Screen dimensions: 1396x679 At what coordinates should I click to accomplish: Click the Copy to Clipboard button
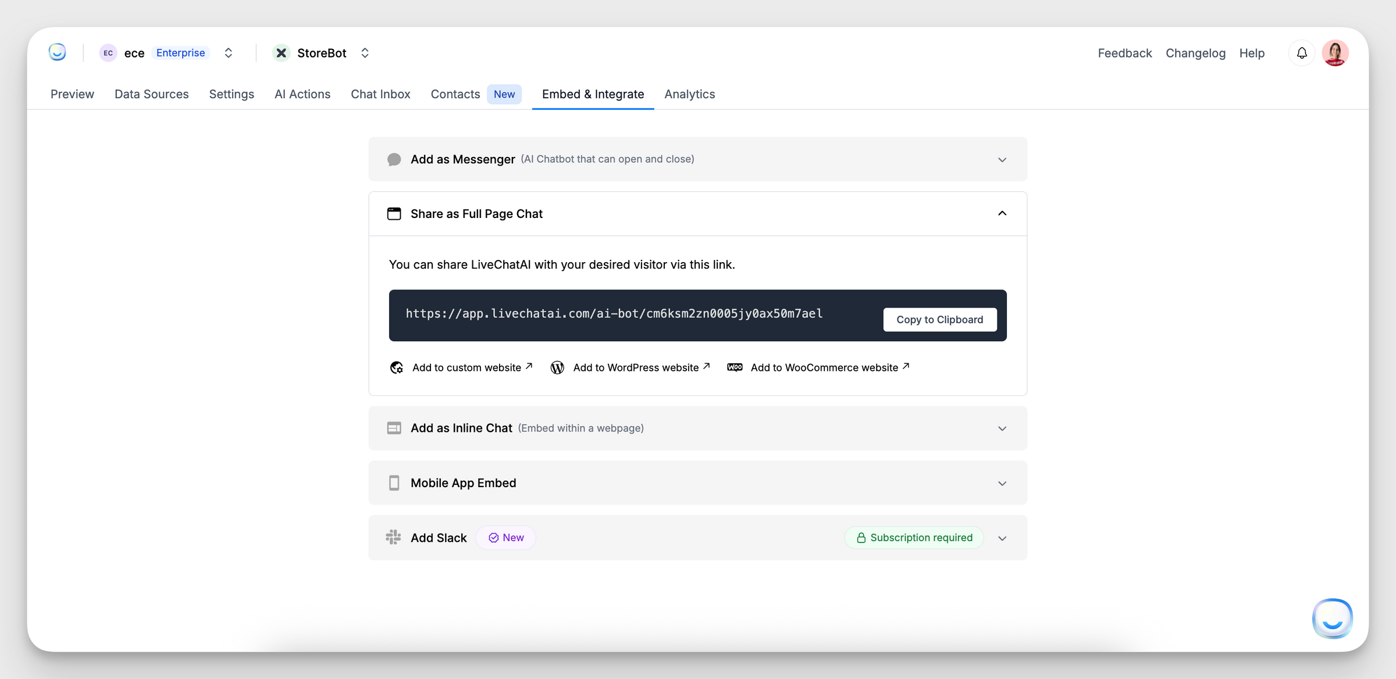[939, 319]
